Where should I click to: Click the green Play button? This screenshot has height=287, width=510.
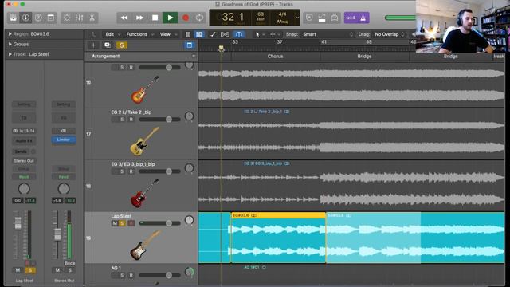point(170,18)
